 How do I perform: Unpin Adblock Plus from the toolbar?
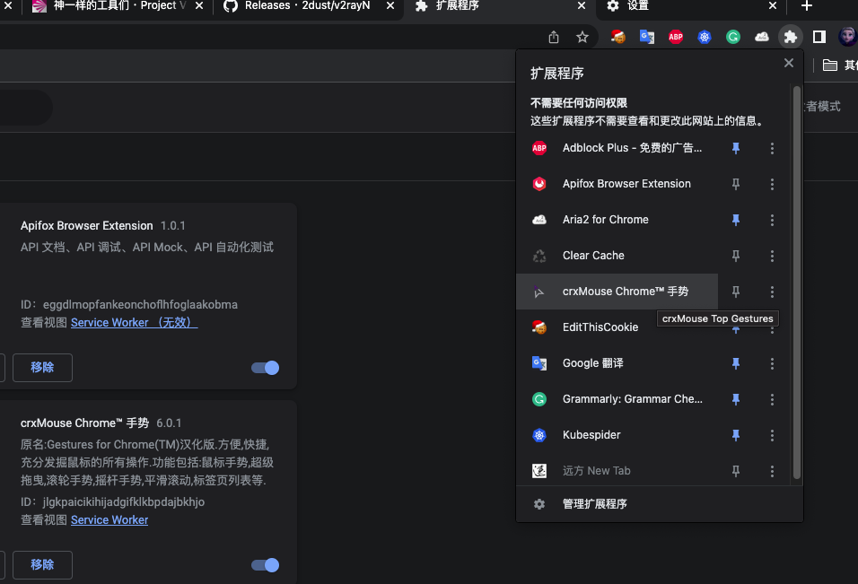[735, 148]
